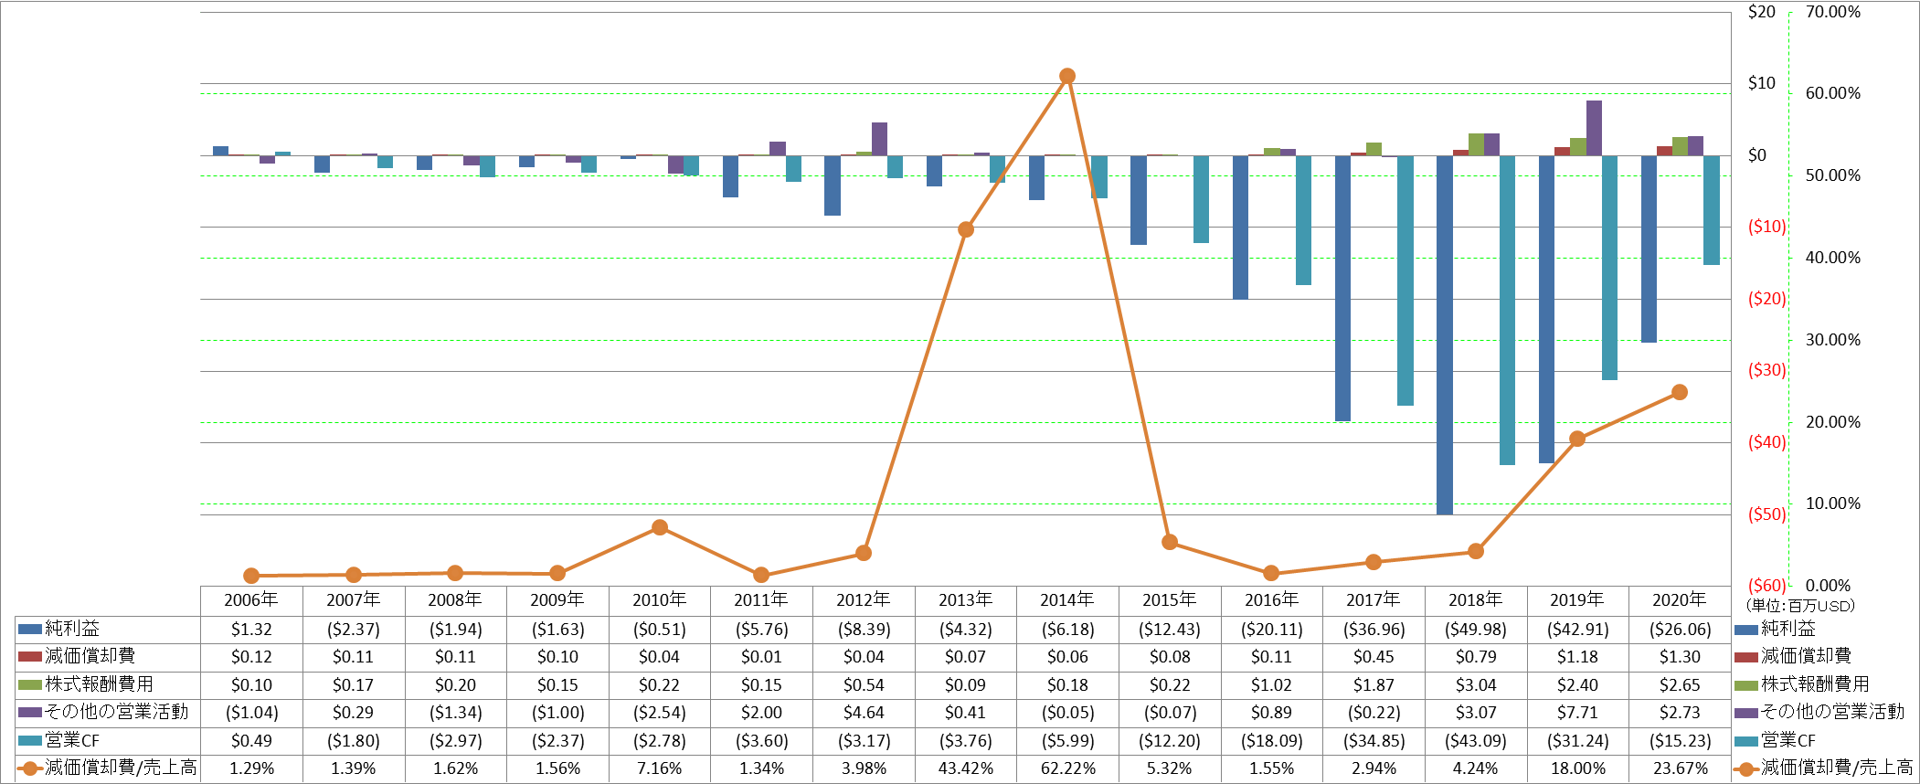Click the 50.00% label on the percent axis
1920x784 pixels.
1832,175
